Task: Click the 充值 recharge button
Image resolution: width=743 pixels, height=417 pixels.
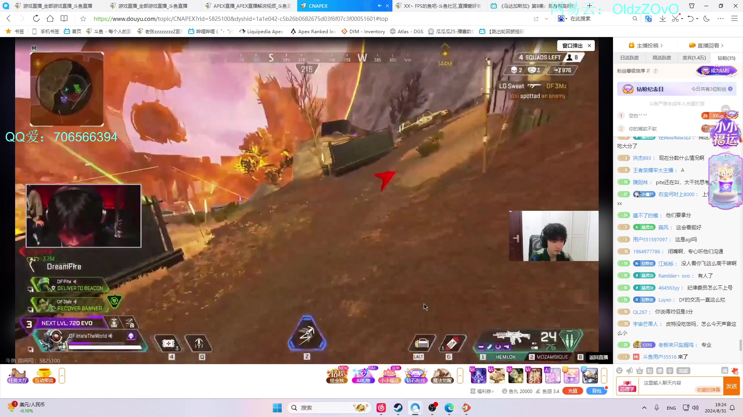Action: coord(573,391)
